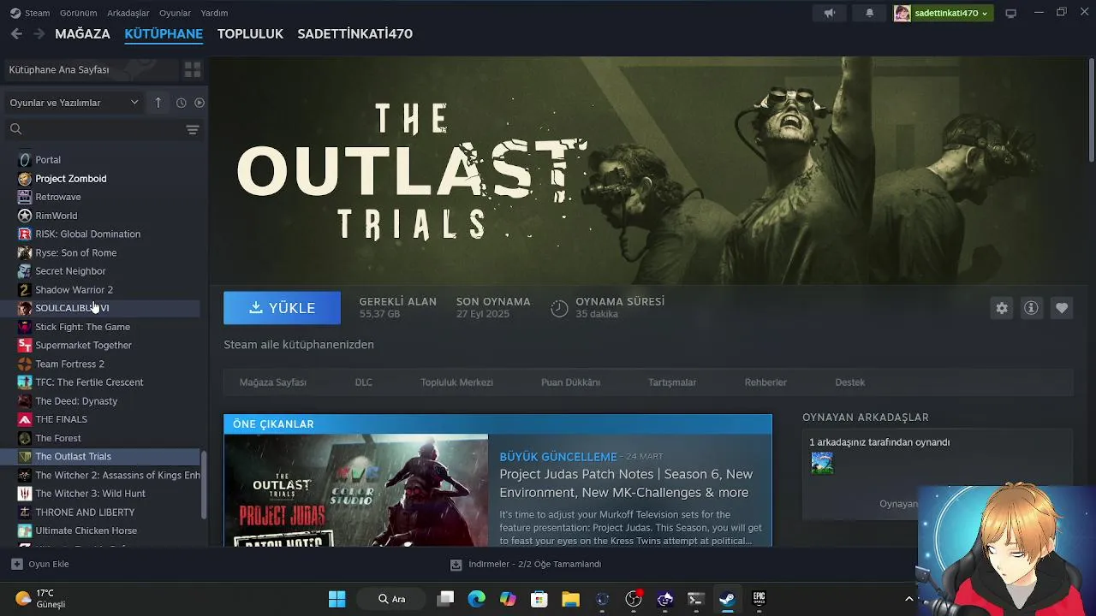Open the notifications bell
This screenshot has width=1096, height=616.
click(x=870, y=13)
